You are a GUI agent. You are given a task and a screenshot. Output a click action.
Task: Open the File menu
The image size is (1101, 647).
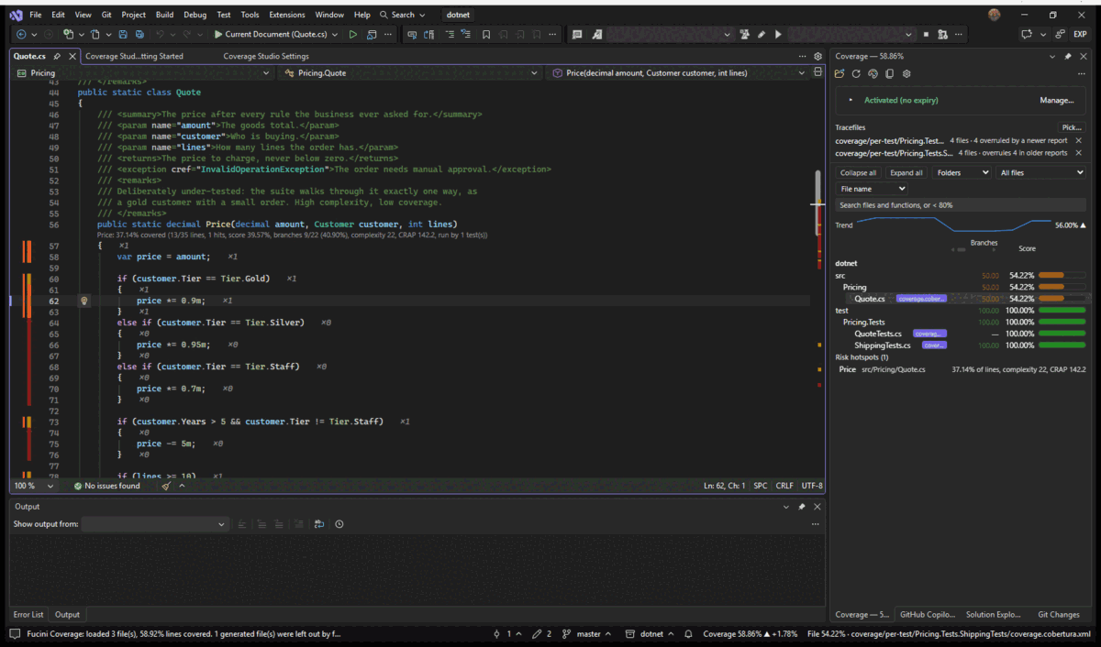36,15
